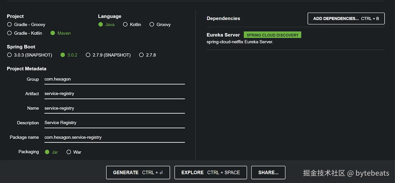Focus the Artifact text field
The image size is (395, 183).
tap(114, 94)
